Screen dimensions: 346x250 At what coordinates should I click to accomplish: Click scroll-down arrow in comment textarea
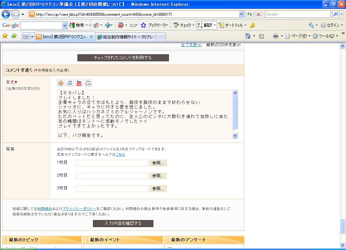[235, 135]
